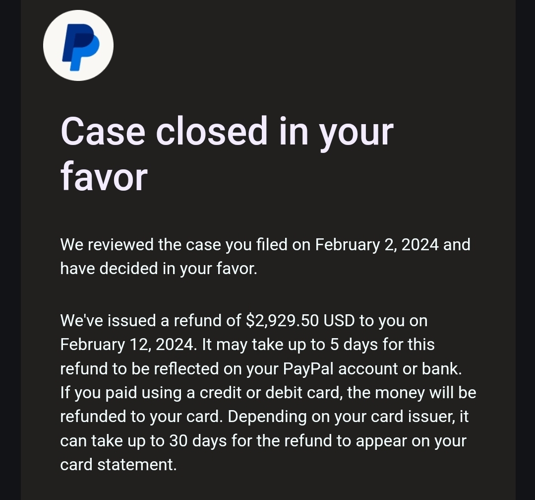
Task: Click the PayPal logo icon
Action: tap(78, 46)
